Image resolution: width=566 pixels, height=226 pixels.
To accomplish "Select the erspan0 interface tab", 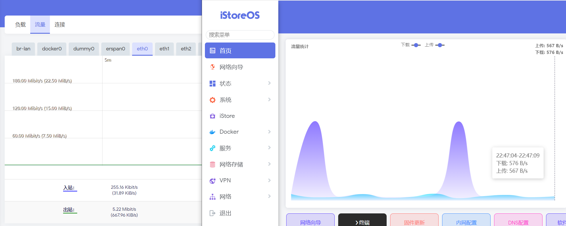I will point(115,49).
